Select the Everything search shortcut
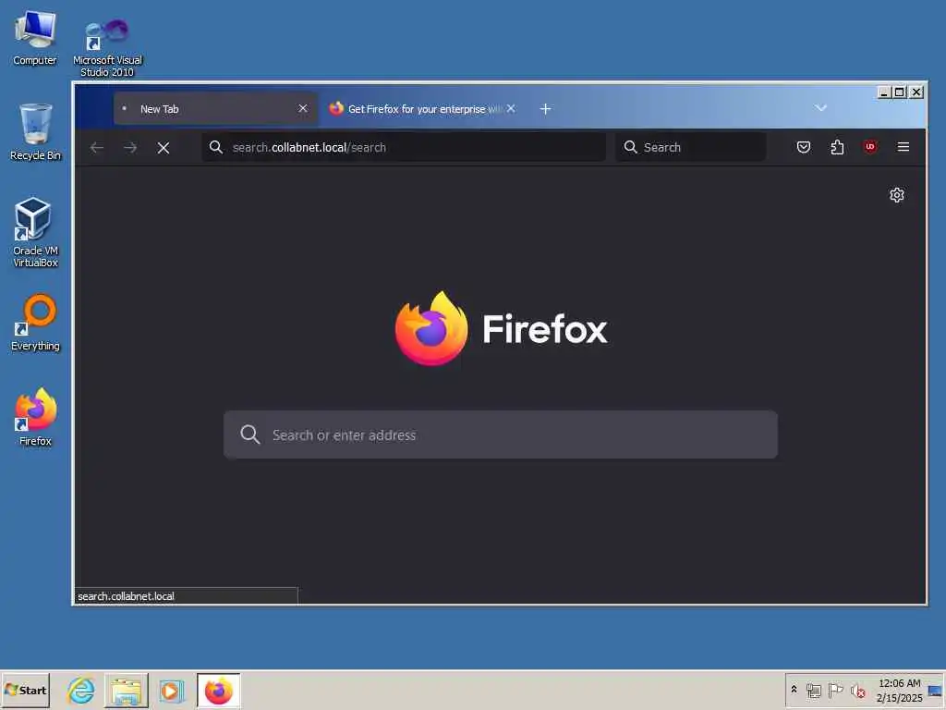Image resolution: width=946 pixels, height=710 pixels. [35, 323]
